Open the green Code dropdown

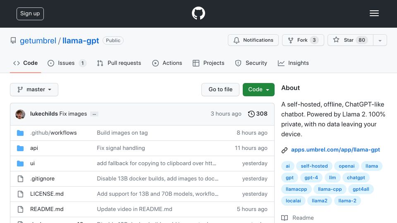pyautogui.click(x=258, y=90)
